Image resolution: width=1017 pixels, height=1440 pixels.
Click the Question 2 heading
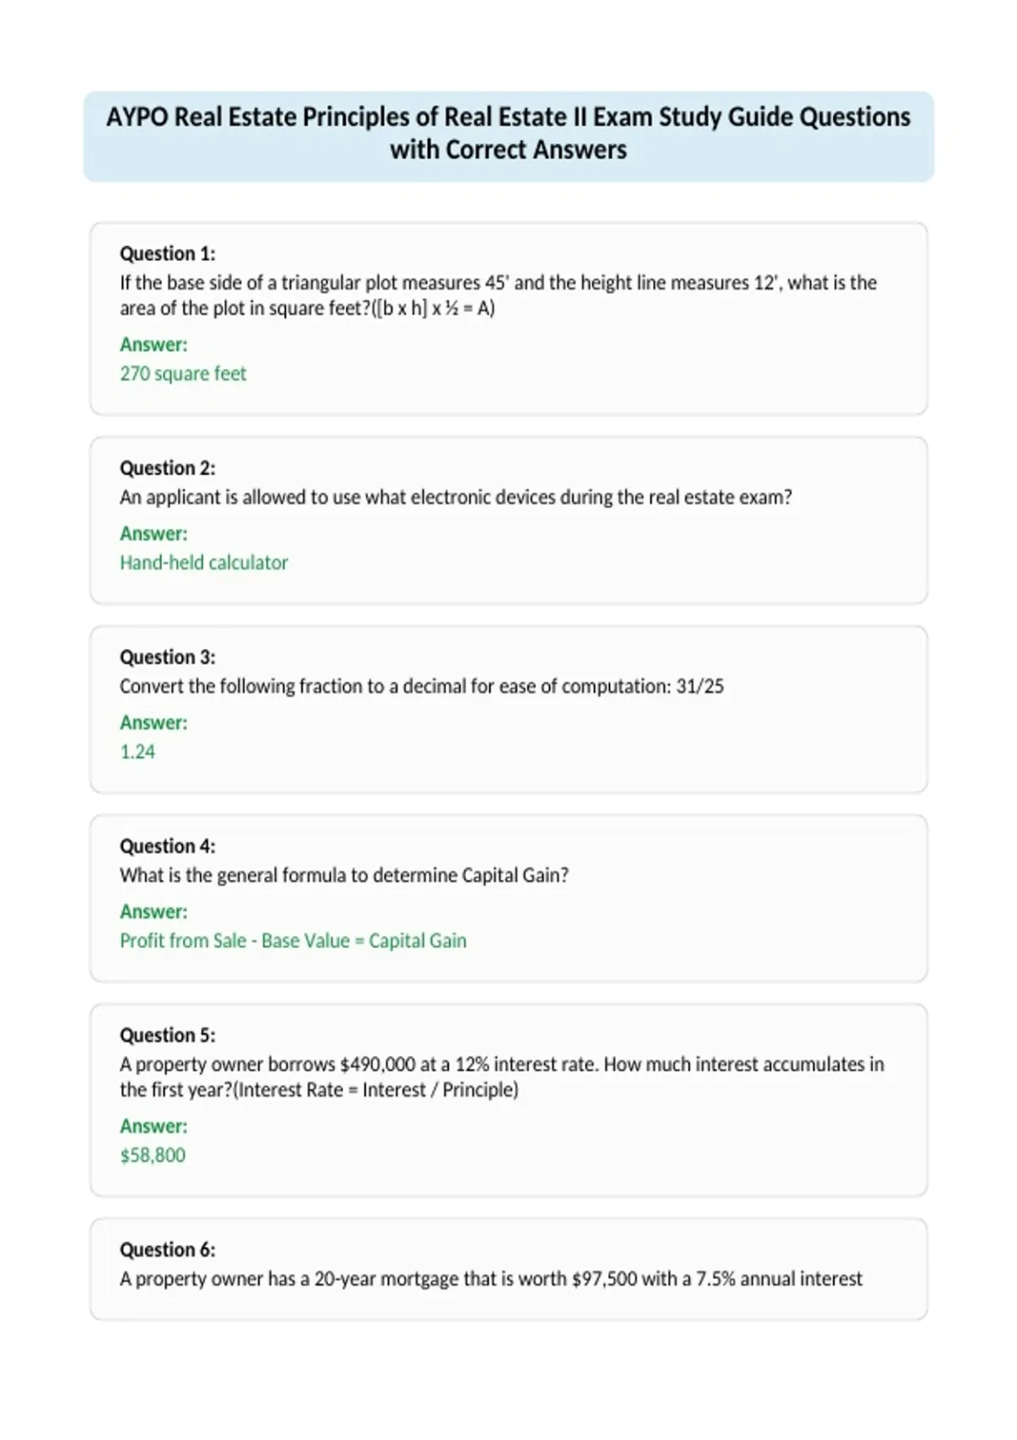(x=168, y=468)
